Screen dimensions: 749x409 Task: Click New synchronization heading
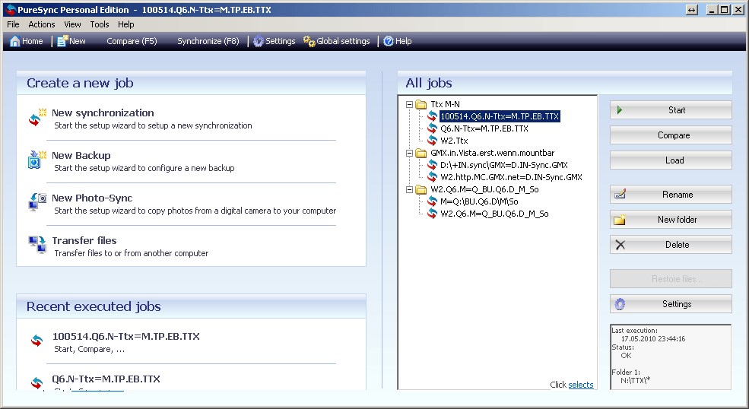(103, 113)
